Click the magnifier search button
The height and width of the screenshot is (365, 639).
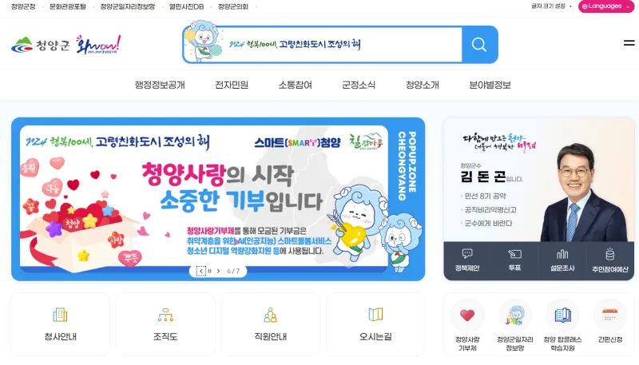pyautogui.click(x=479, y=45)
